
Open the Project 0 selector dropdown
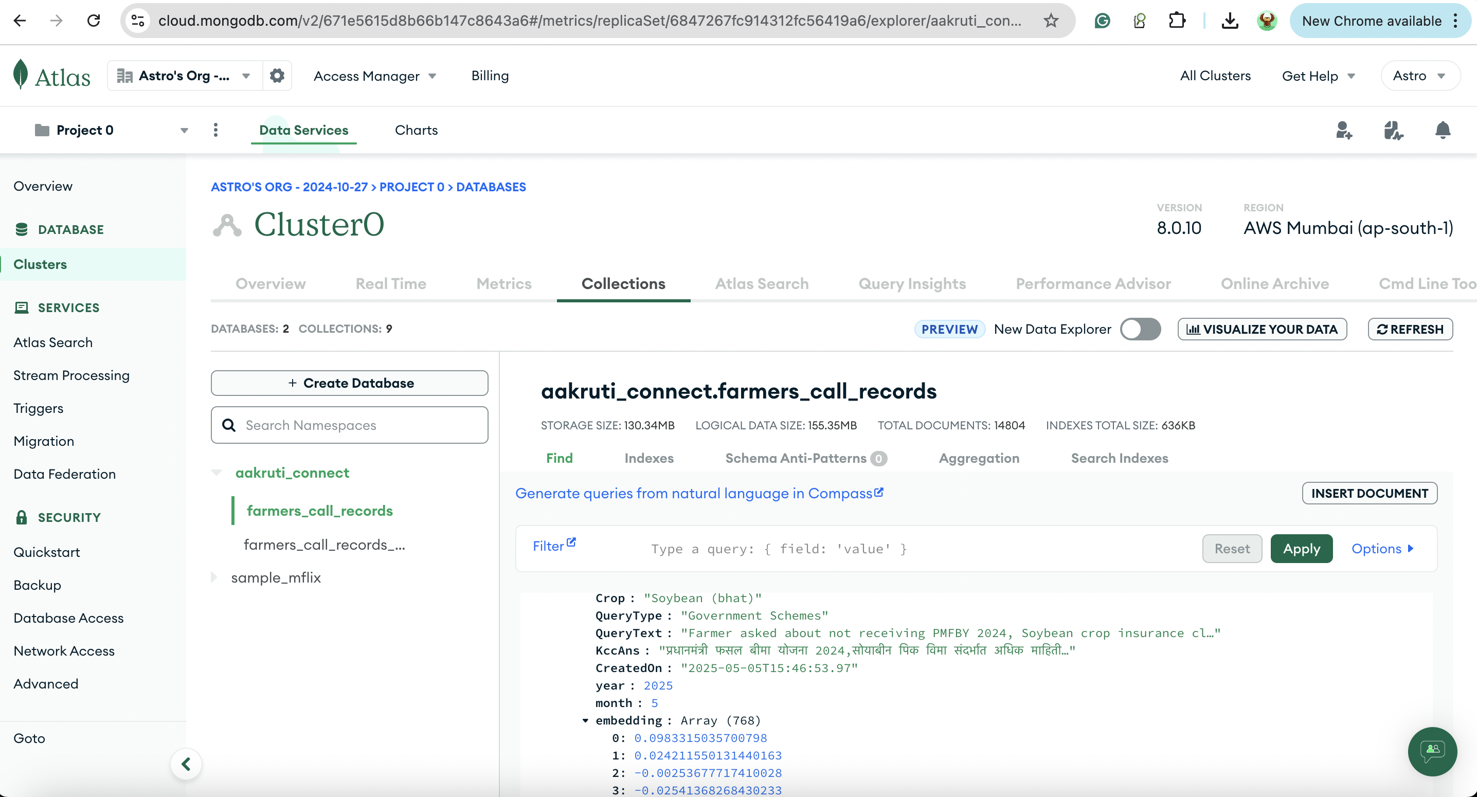pyautogui.click(x=111, y=130)
